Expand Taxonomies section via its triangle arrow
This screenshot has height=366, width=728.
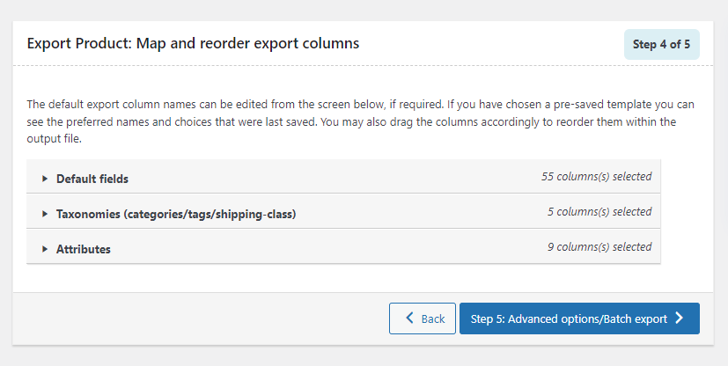point(45,214)
